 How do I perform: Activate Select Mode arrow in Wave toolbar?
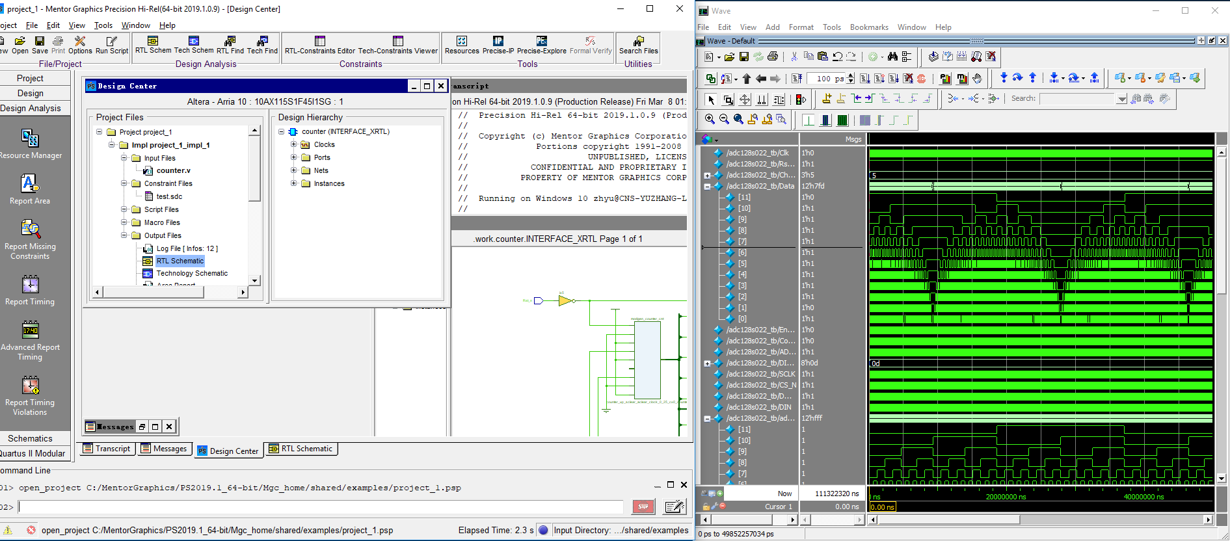click(x=712, y=99)
